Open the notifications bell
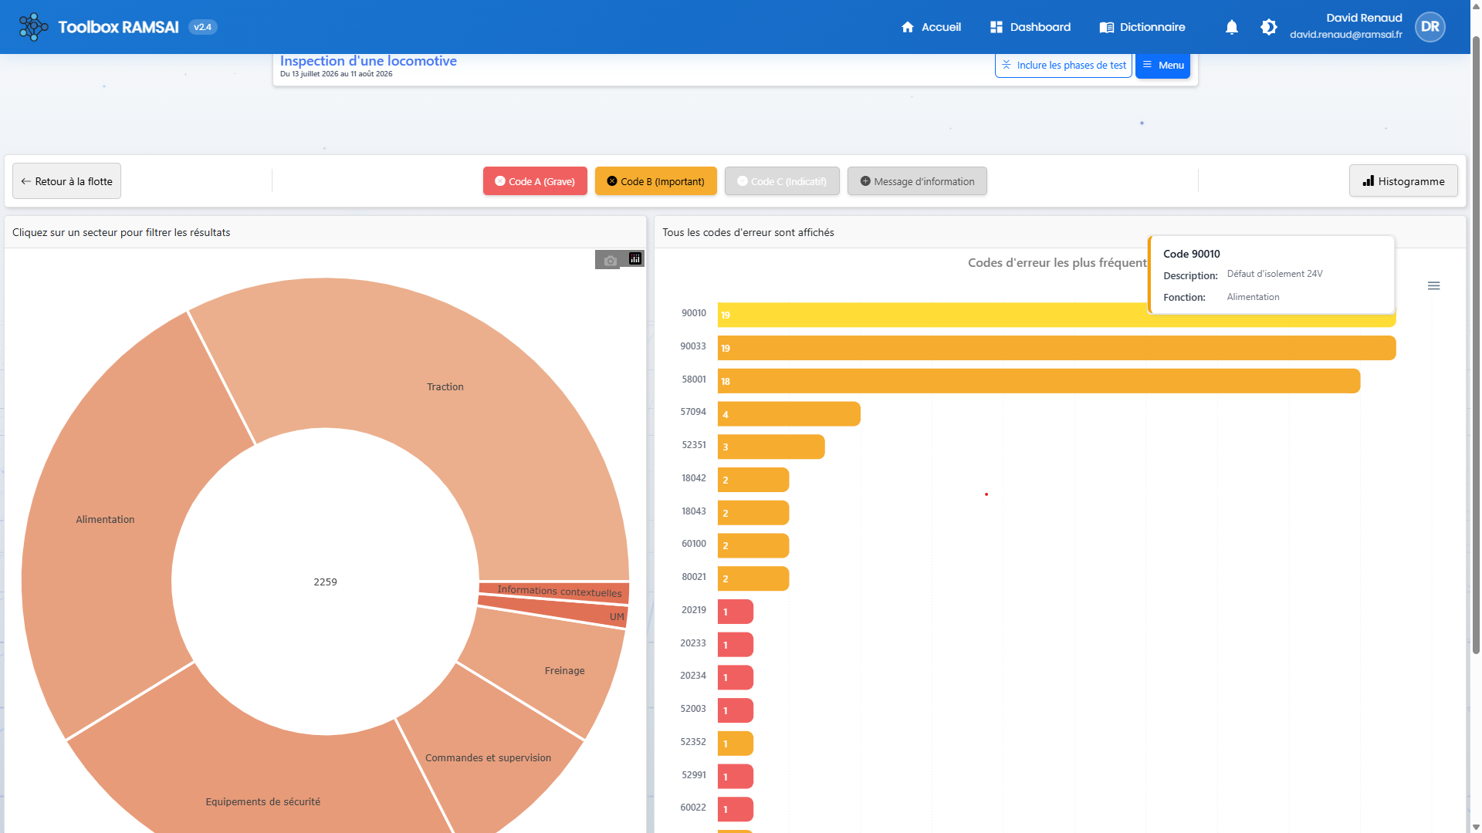 coord(1232,27)
